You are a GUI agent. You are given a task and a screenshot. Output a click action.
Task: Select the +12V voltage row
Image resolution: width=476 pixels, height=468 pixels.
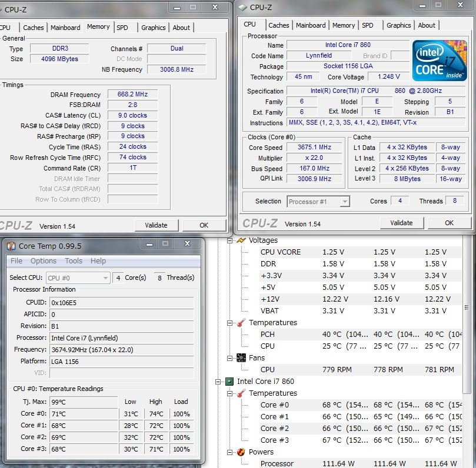[360, 299]
